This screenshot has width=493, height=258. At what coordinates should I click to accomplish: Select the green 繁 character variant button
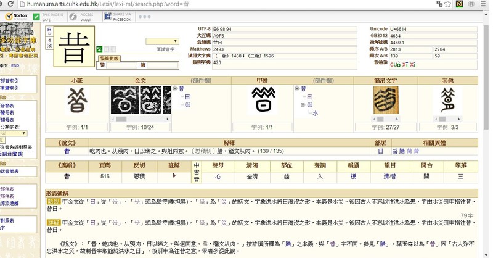pyautogui.click(x=99, y=48)
